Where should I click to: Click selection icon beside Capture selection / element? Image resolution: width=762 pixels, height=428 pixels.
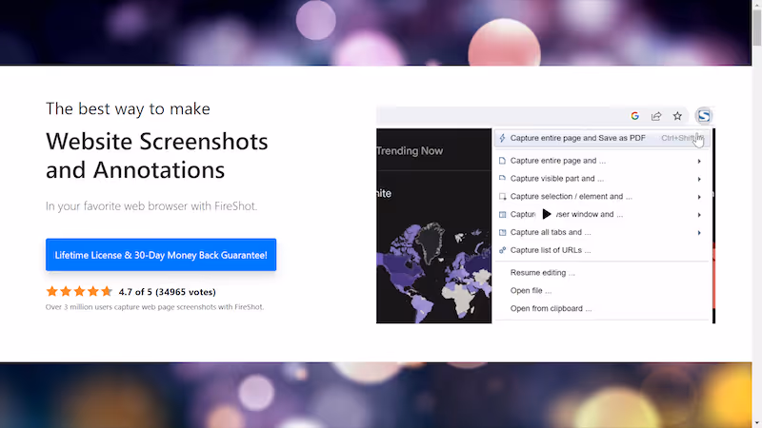tap(503, 197)
